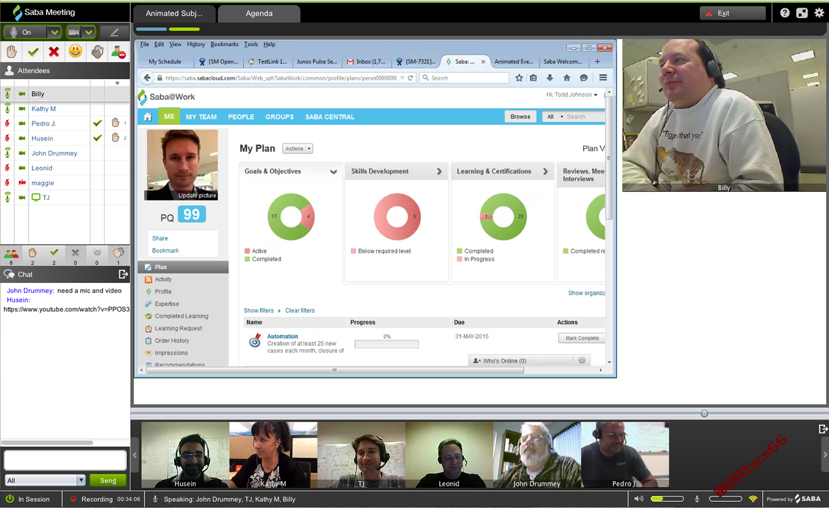Click TJ's screen sharing monitor icon
829x518 pixels.
pyautogui.click(x=36, y=197)
